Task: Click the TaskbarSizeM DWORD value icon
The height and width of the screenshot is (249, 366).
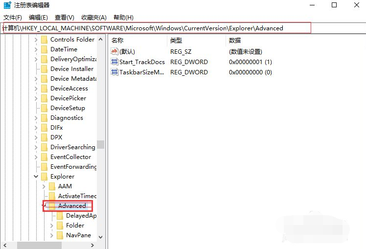Action: tap(115, 72)
